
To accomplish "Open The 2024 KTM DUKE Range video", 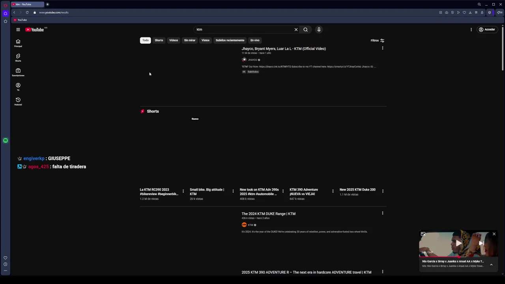I will click(x=268, y=214).
